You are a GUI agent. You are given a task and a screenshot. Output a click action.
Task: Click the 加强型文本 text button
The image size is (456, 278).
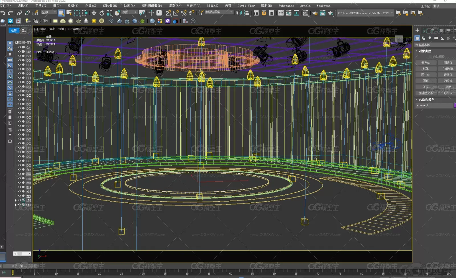click(426, 93)
